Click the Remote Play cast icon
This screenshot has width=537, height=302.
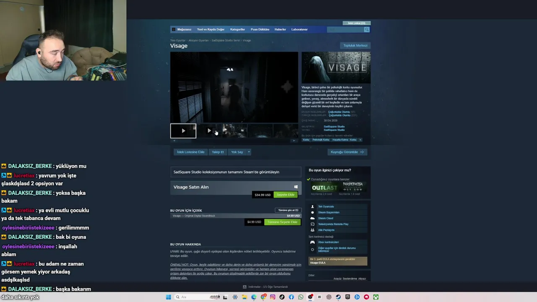point(312,224)
